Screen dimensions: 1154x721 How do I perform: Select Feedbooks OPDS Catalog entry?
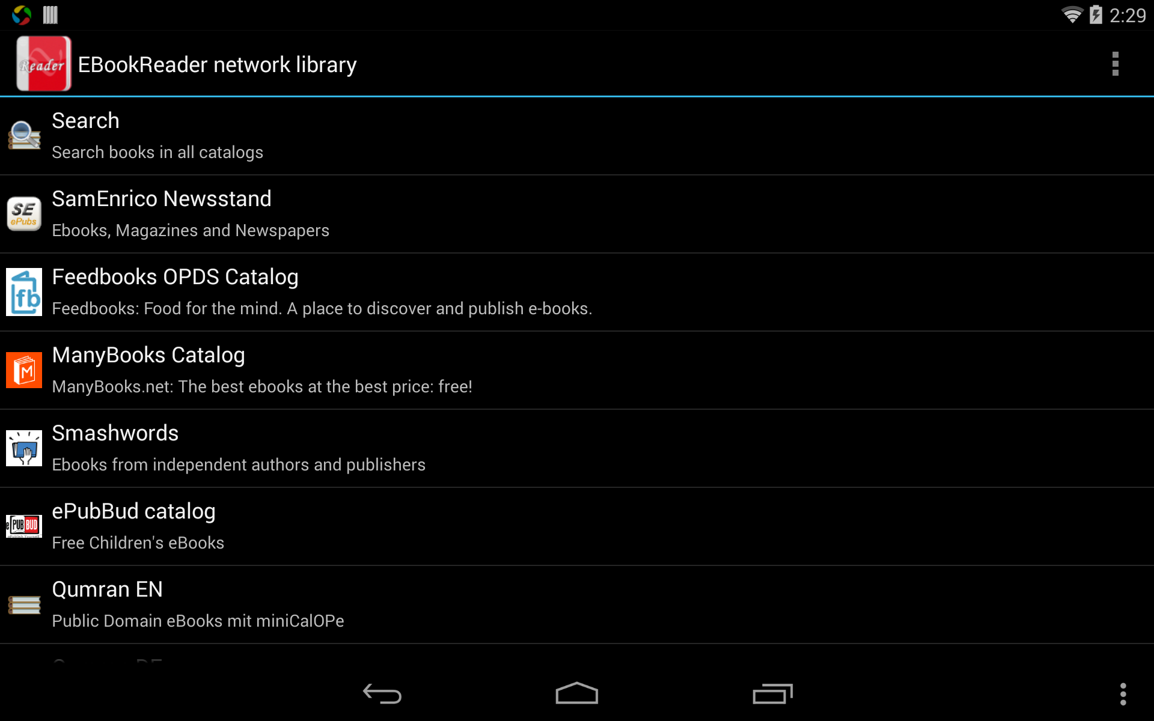tap(577, 292)
